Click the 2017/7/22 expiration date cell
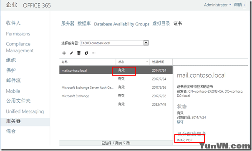Screen dimensions: 252x151 coord(159,96)
